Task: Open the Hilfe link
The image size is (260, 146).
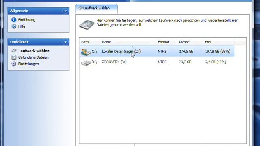Action: pos(22,26)
